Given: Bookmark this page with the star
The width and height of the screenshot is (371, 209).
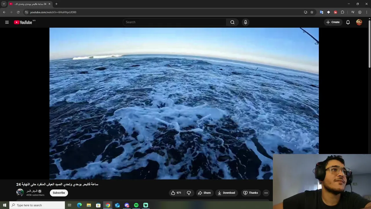Looking at the screenshot, I should [312, 12].
